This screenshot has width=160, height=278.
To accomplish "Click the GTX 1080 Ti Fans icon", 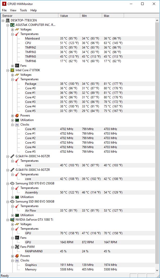I will click(17, 238).
